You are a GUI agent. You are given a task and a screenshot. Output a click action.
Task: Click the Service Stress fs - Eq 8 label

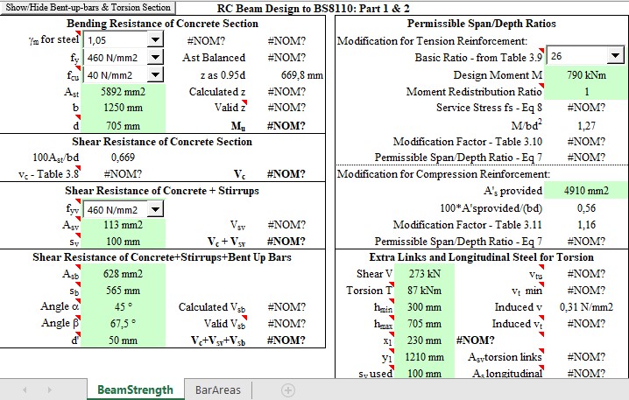[489, 108]
